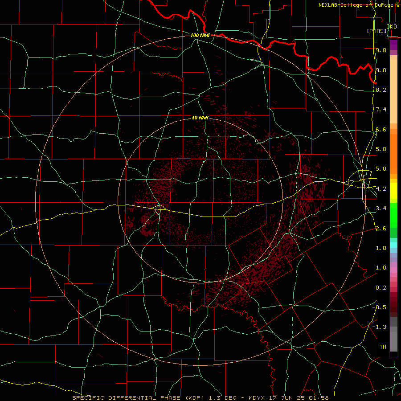Click the -0.5 value on the color scale
The width and height of the screenshot is (401, 401).
click(379, 307)
